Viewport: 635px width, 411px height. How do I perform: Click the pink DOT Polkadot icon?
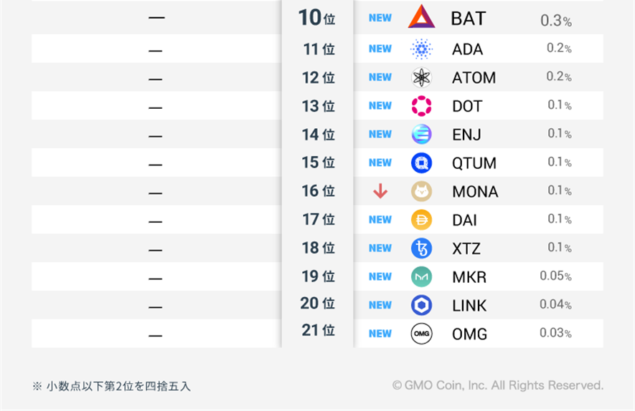[421, 106]
